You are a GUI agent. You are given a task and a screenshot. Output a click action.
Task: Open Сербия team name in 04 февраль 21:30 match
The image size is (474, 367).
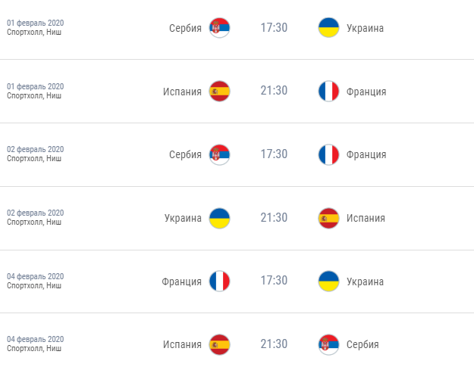pos(363,344)
